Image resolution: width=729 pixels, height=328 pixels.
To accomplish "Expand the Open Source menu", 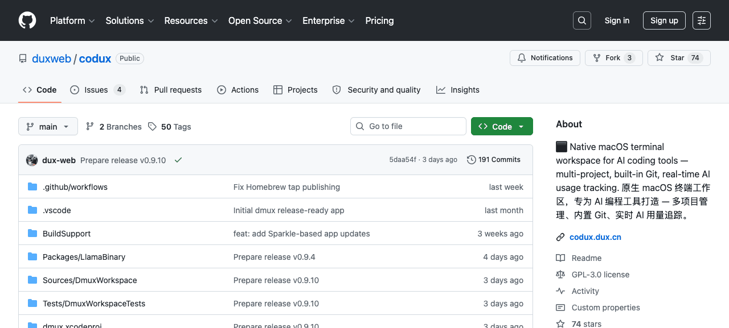I will tap(260, 20).
